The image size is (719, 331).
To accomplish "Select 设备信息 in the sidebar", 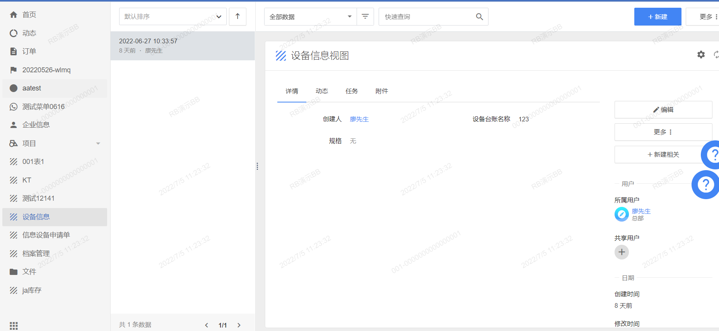I will [55, 217].
